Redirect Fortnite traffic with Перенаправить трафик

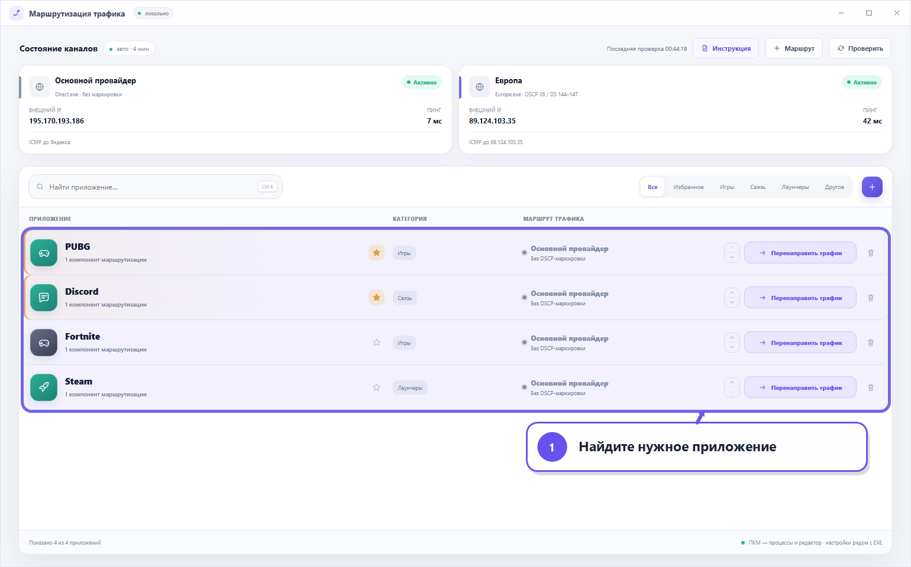(x=800, y=343)
